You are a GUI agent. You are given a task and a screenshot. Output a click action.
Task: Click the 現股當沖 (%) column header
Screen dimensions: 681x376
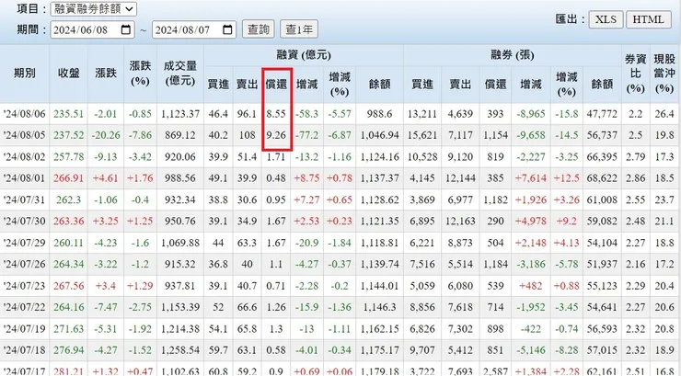664,73
